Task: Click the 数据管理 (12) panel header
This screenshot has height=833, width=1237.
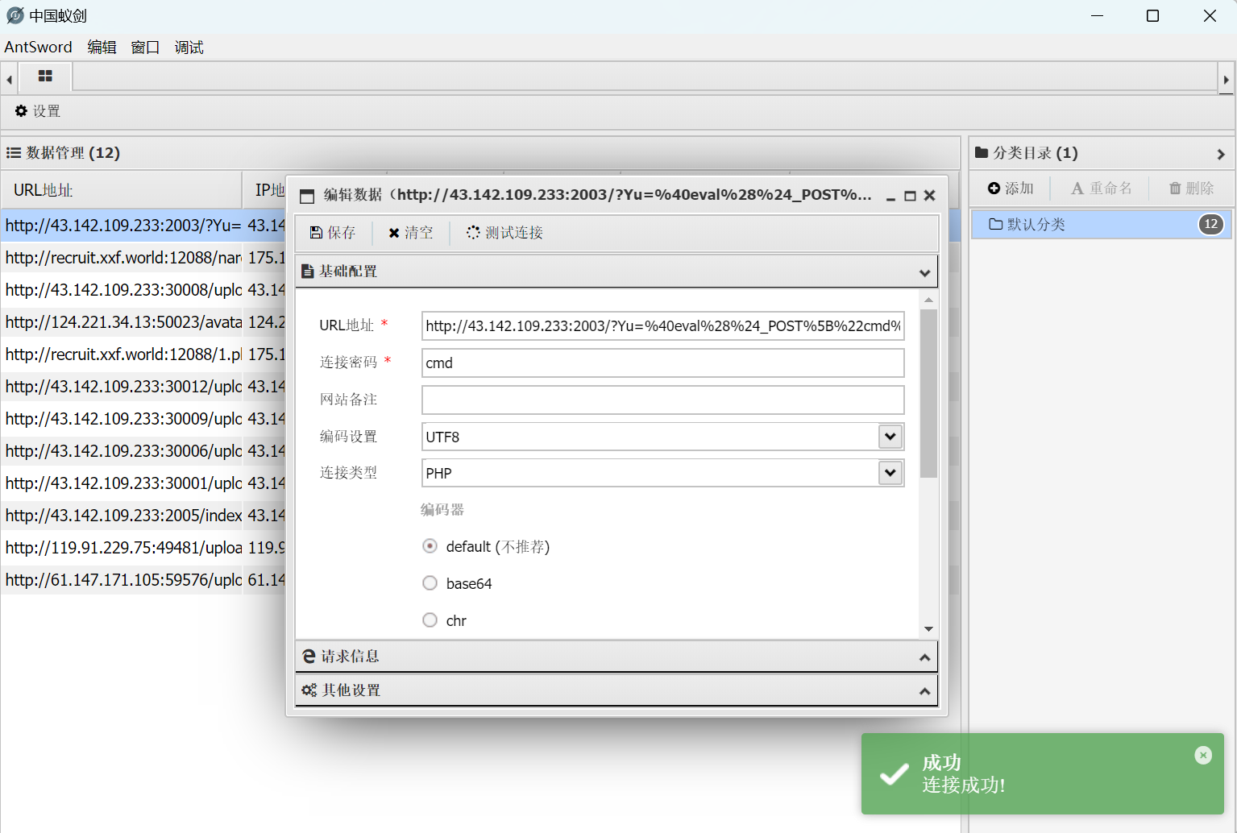Action: 480,153
